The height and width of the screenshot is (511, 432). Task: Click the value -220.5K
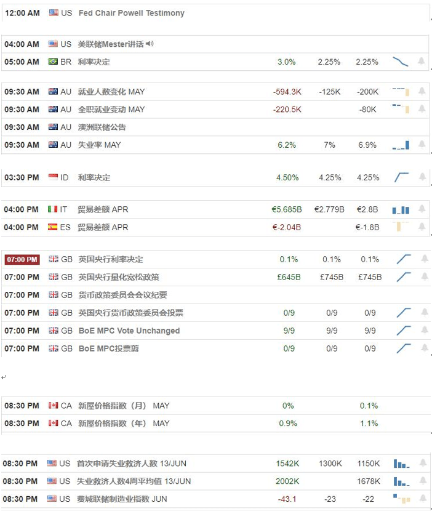pos(287,110)
